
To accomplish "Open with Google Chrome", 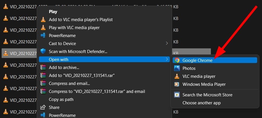I will click(215, 60).
